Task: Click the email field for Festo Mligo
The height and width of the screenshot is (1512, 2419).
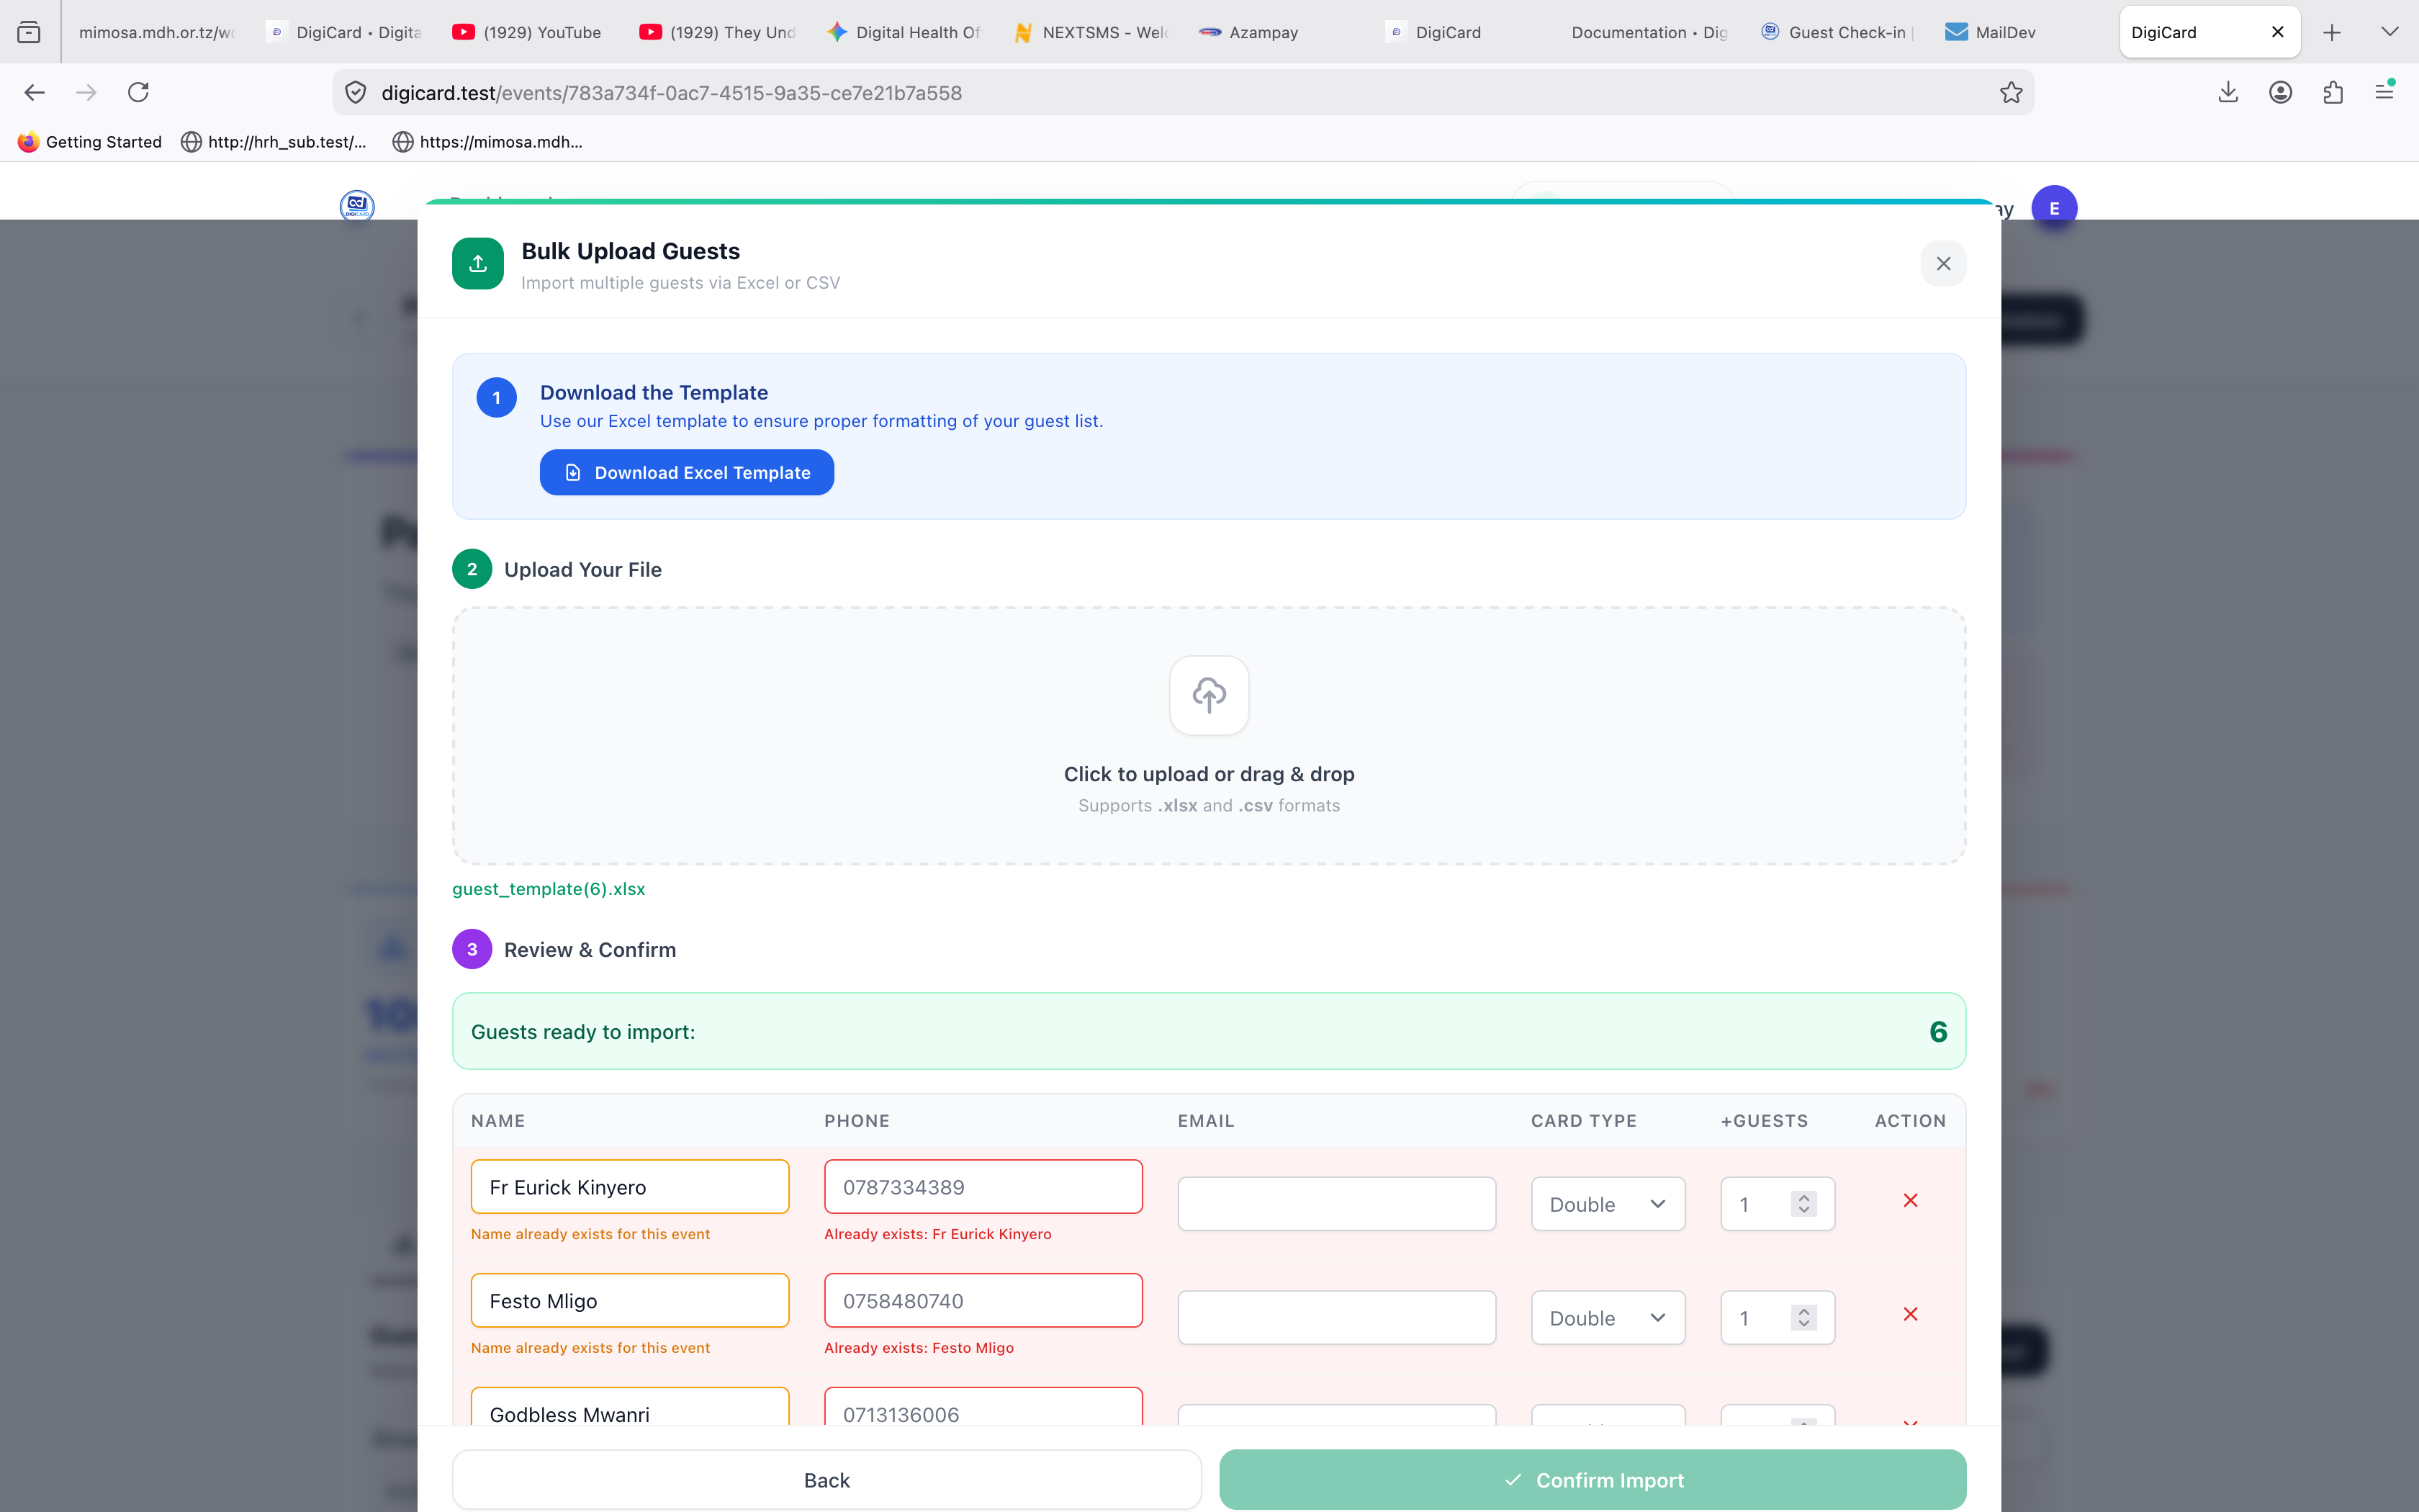Action: (x=1336, y=1318)
